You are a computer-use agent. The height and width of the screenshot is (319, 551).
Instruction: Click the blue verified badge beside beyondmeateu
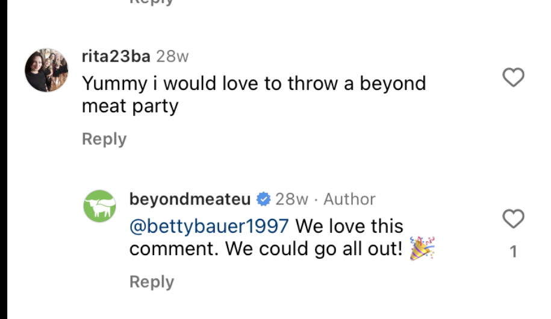263,199
